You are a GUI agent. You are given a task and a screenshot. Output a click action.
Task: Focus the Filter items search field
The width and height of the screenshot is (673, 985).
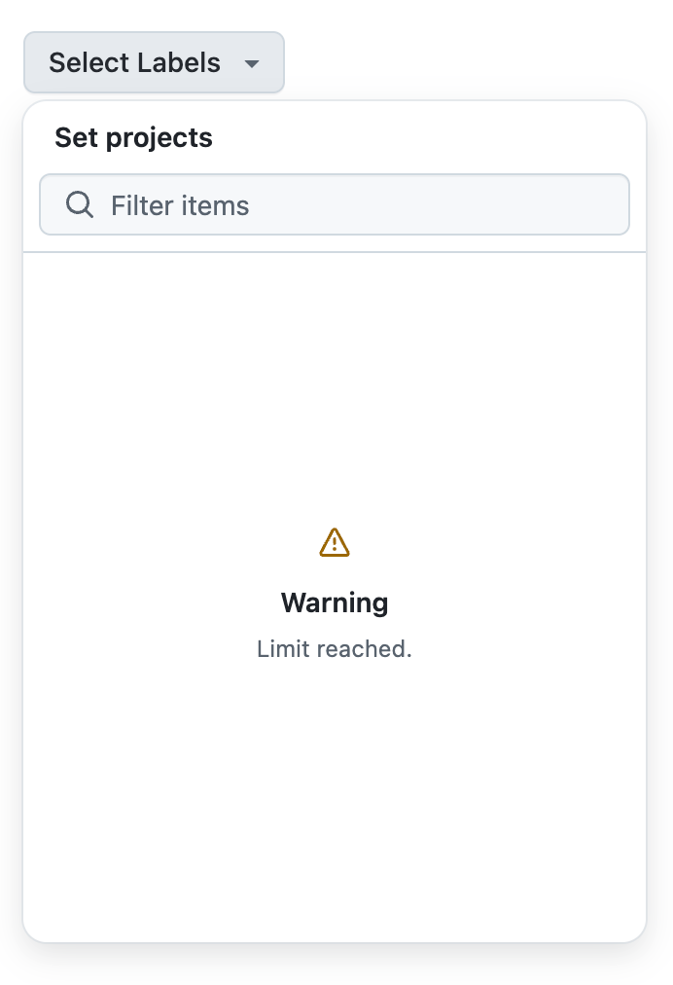[335, 205]
